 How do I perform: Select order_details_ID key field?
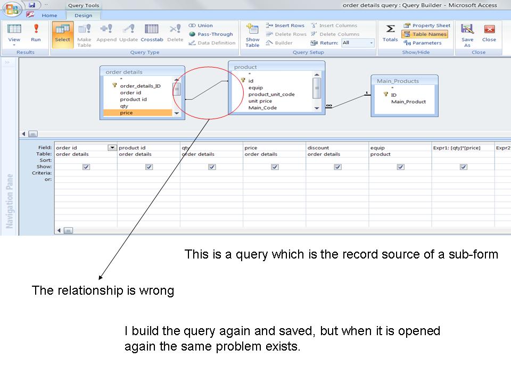click(140, 86)
